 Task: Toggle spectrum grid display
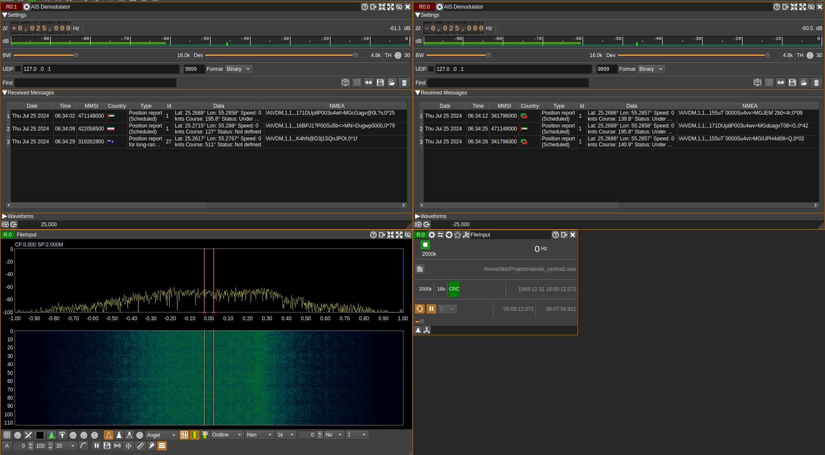pos(7,435)
